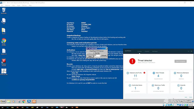194x109 pixels.
Task: Open the VirtualBox View menu
Action: click(x=14, y=5)
